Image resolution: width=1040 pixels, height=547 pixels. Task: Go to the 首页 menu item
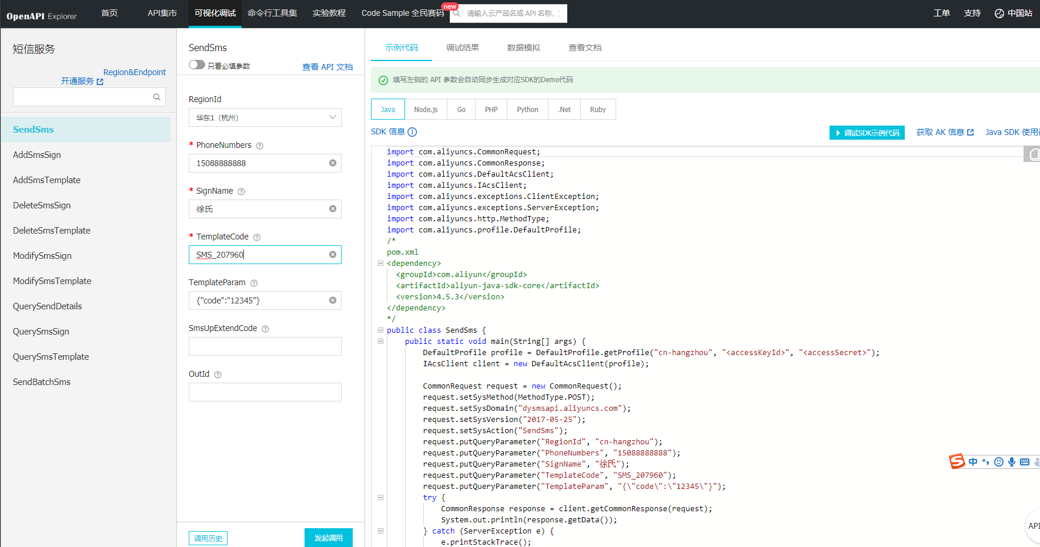click(x=109, y=13)
